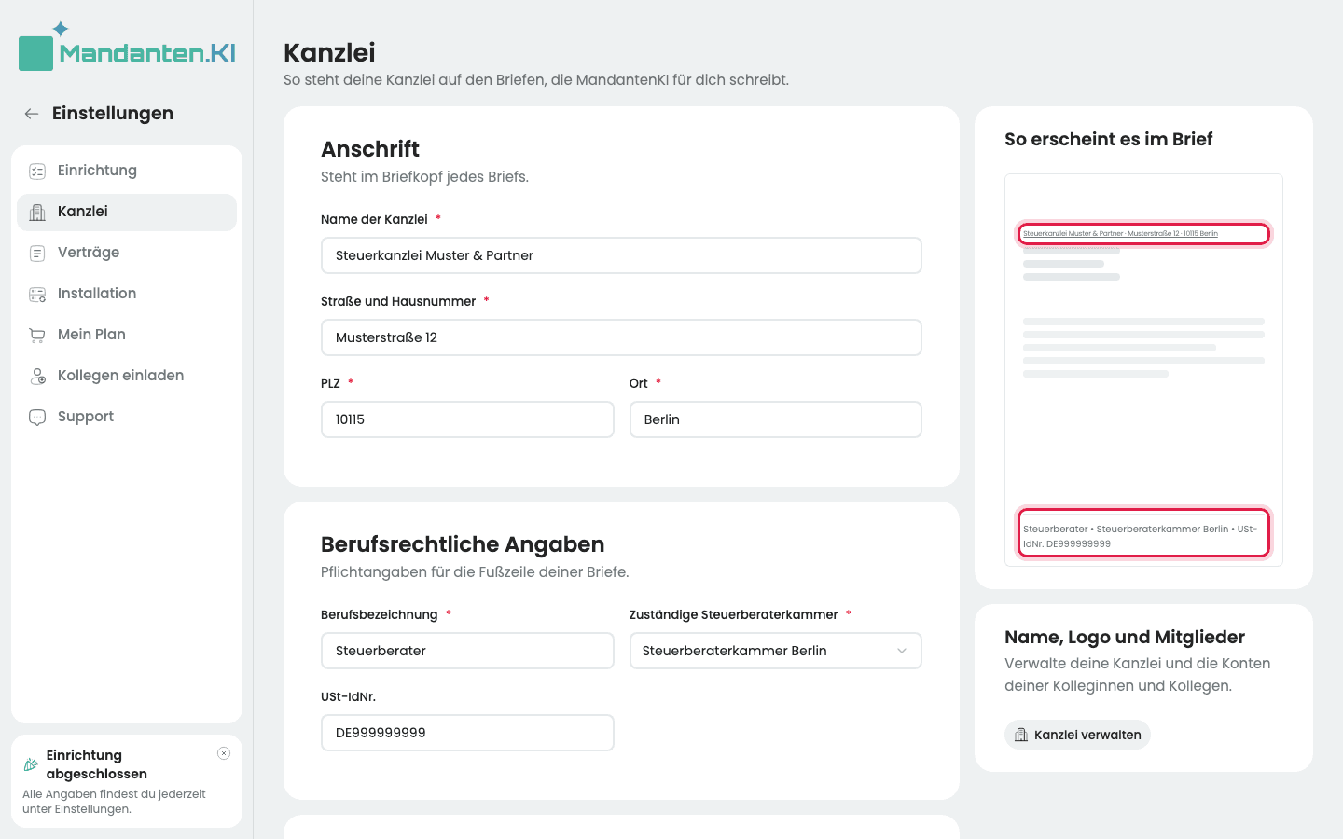The height and width of the screenshot is (839, 1343).
Task: Click the Kollegen einladen person icon
Action: click(37, 376)
